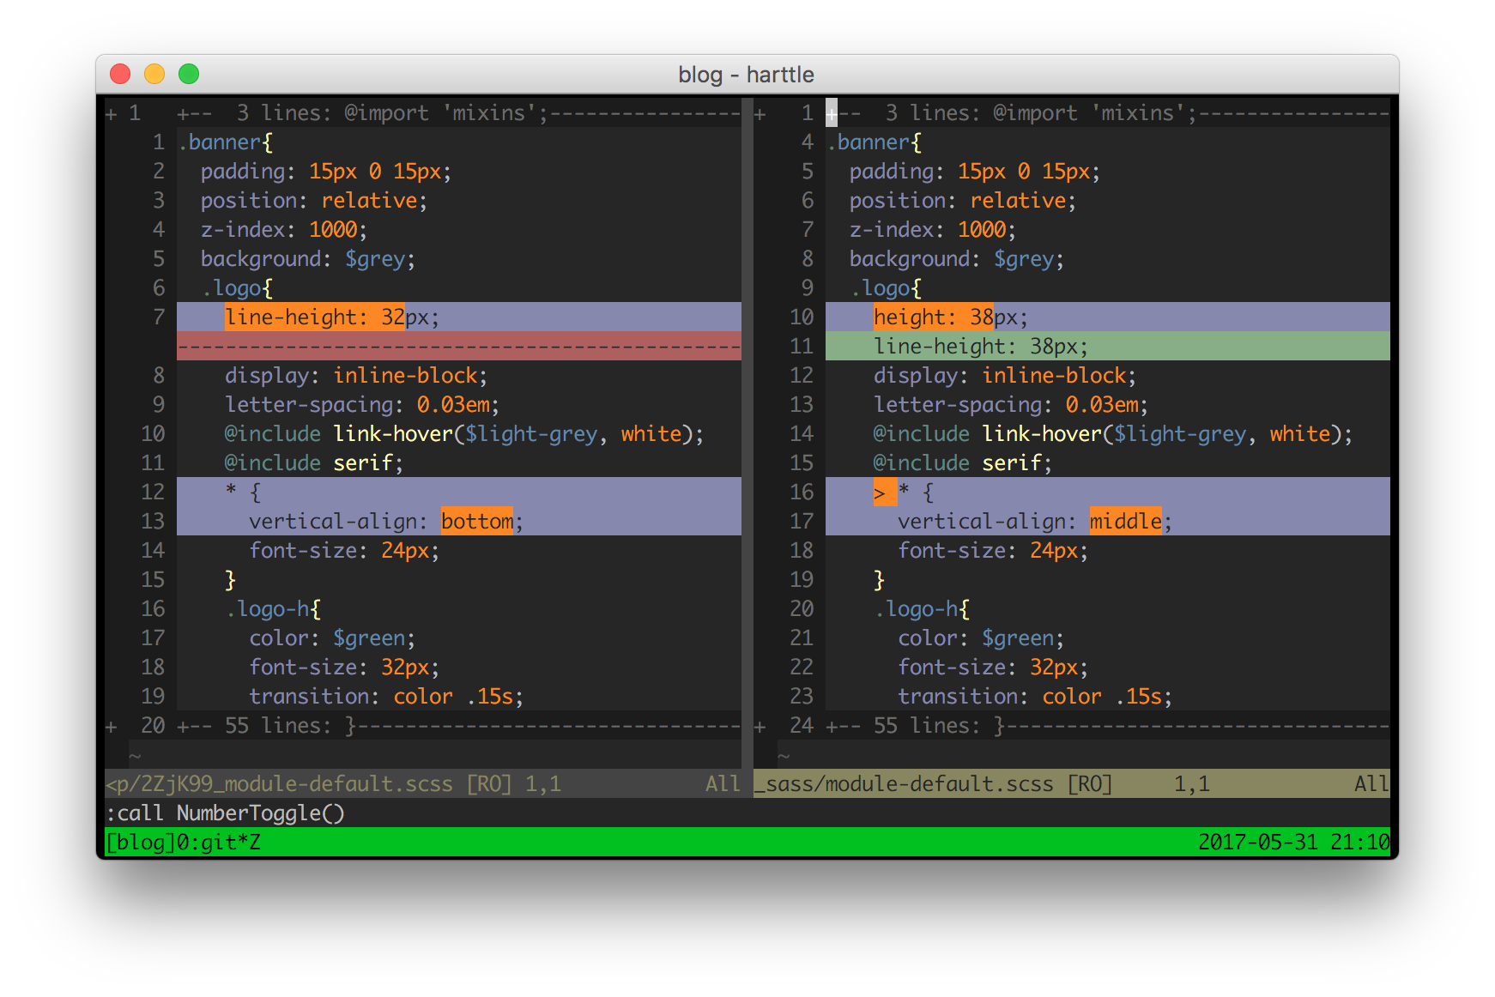The width and height of the screenshot is (1495, 997).
Task: Click the green zoom window button
Action: coord(189,75)
